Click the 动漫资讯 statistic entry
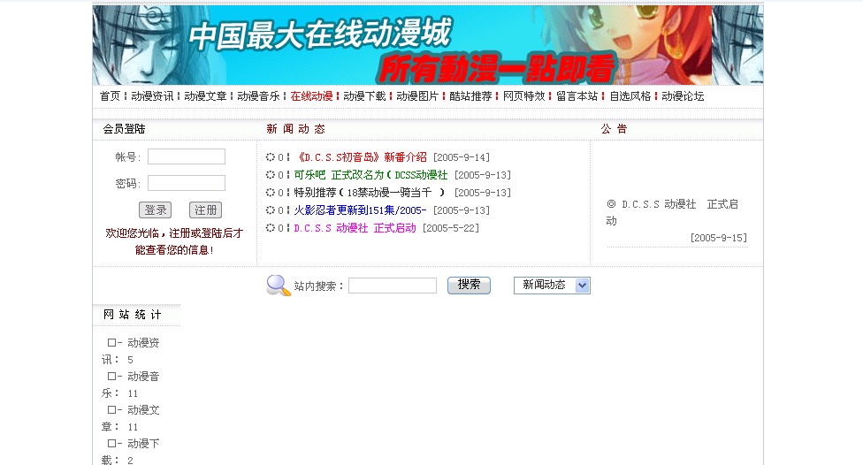 tap(131, 351)
